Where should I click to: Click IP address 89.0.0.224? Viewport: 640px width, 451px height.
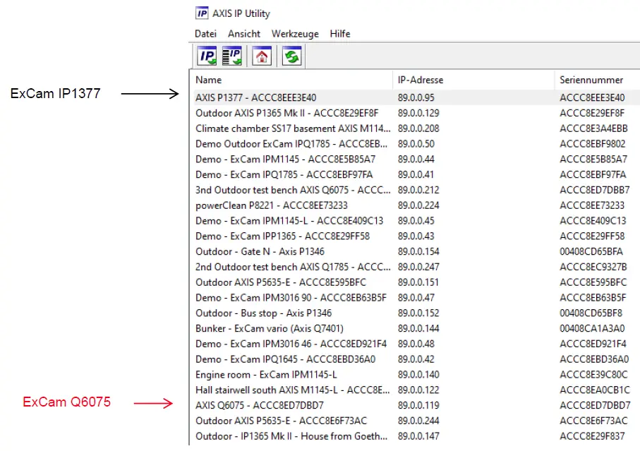tap(418, 205)
